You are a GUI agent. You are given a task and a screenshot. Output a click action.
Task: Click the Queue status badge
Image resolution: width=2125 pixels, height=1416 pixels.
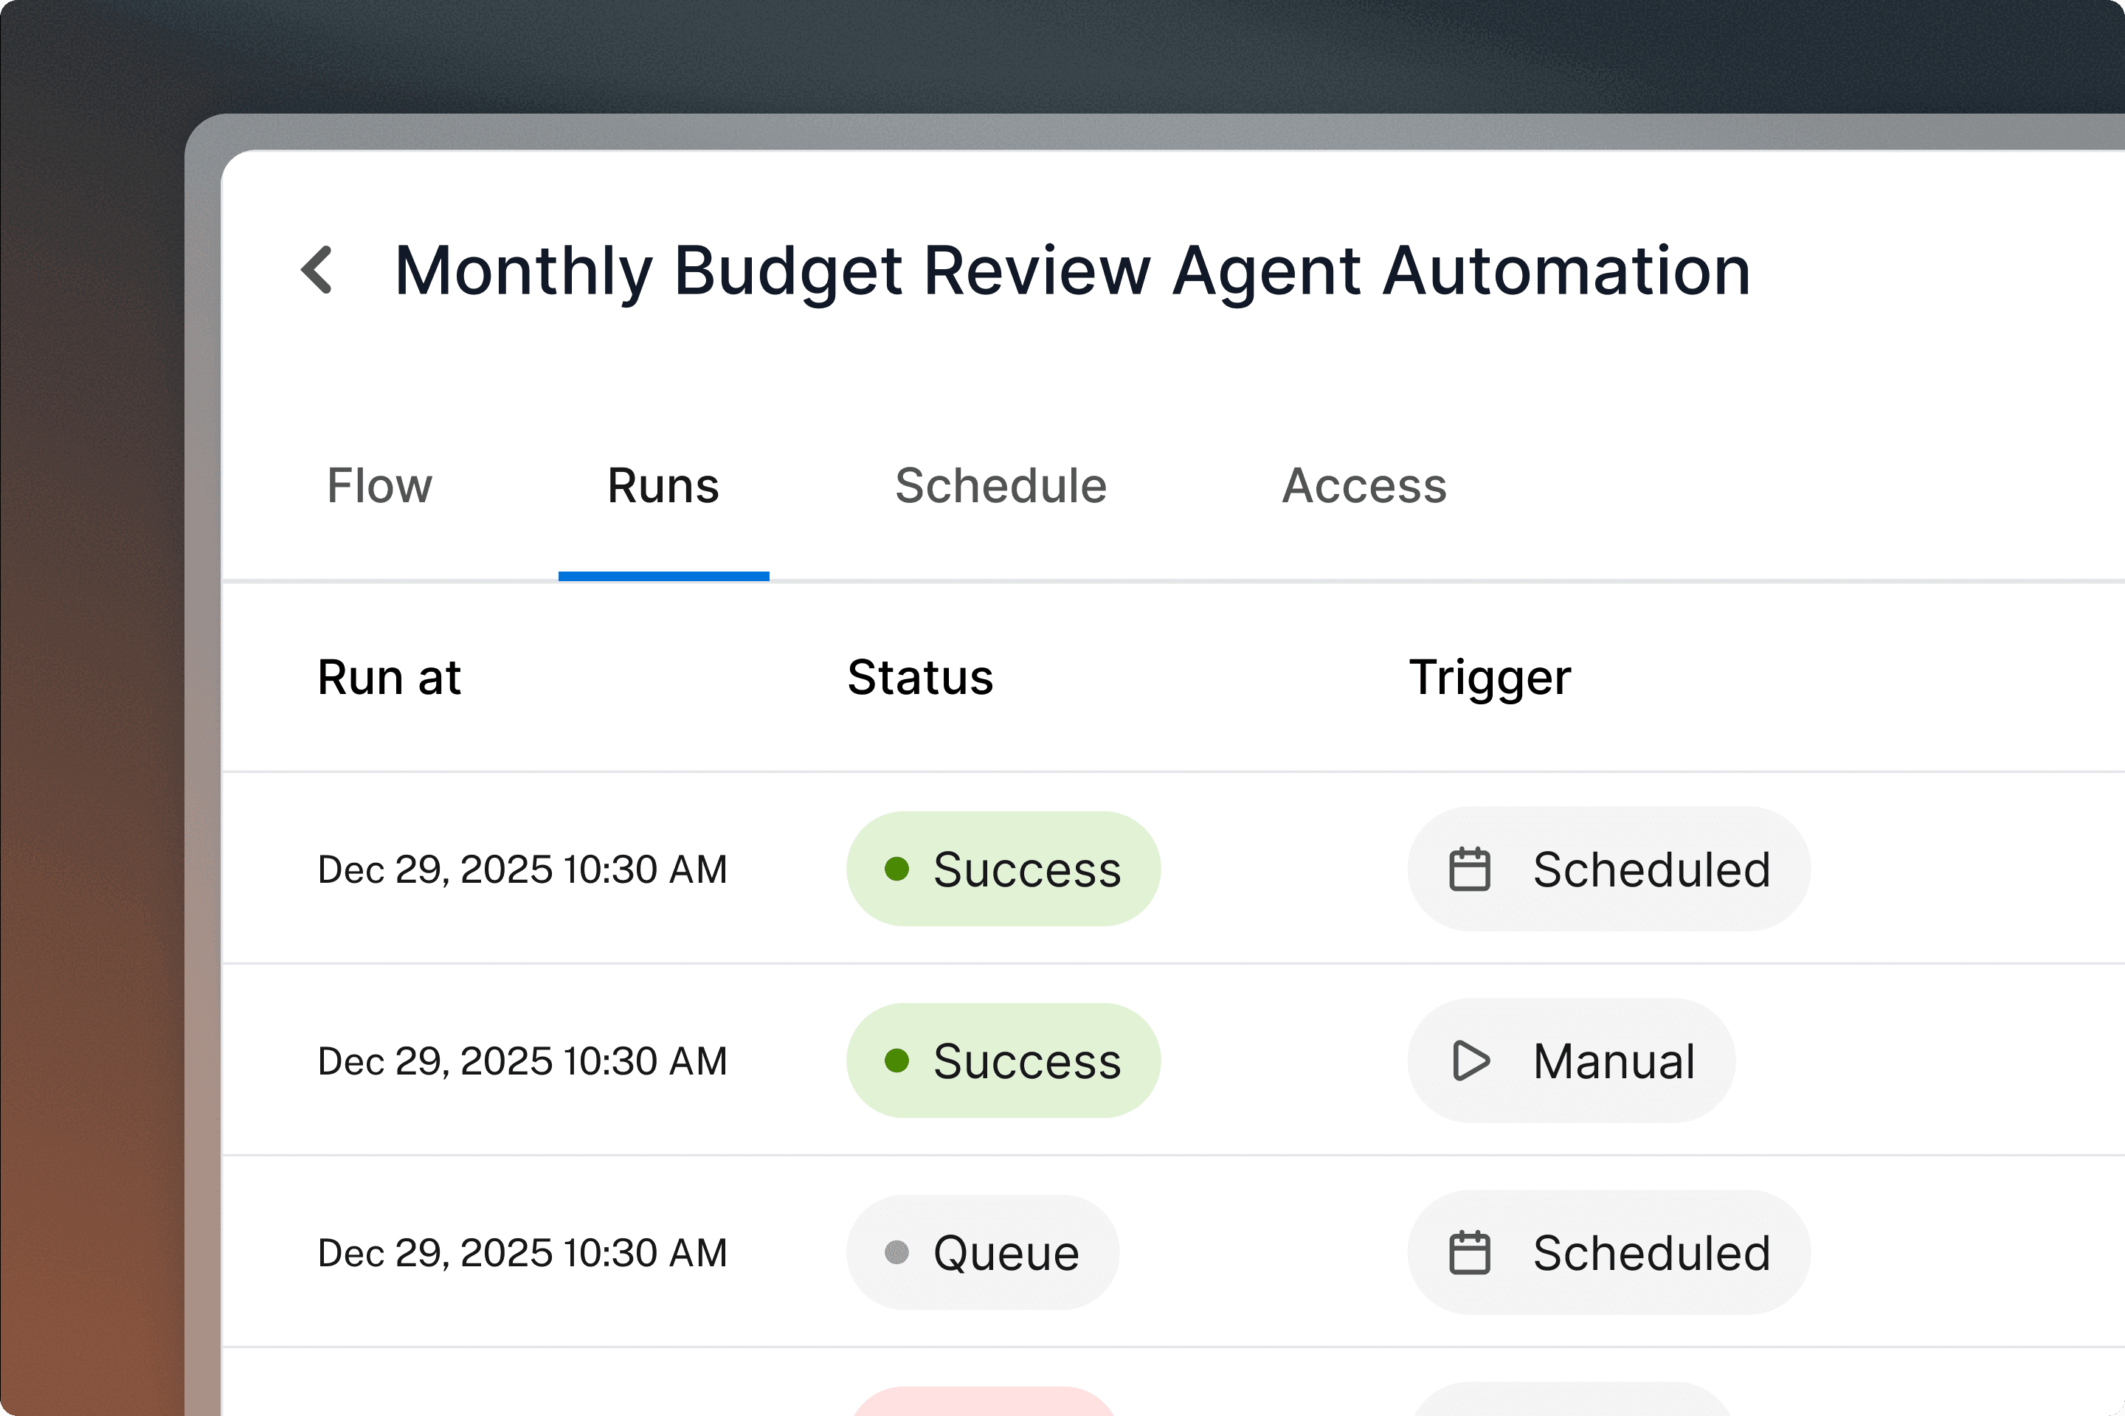click(x=983, y=1252)
